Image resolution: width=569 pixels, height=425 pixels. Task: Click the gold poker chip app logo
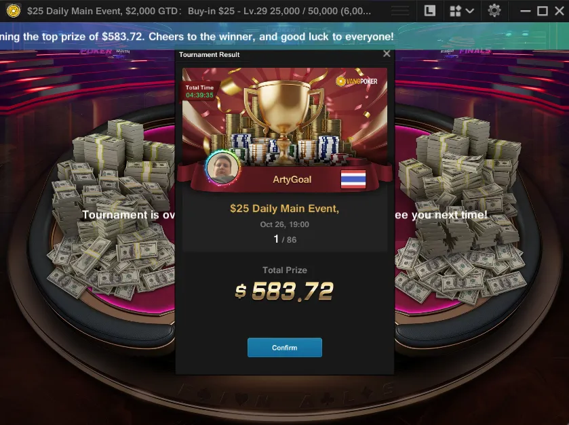pyautogui.click(x=14, y=11)
